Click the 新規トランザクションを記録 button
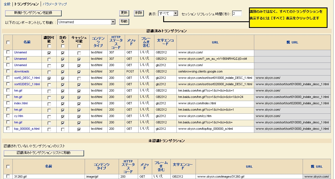335x179 pixels. point(33,13)
